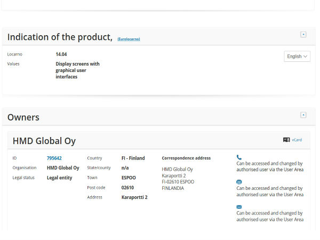The image size is (320, 240).
Task: Select the town value ESPOO
Action: [x=129, y=178]
